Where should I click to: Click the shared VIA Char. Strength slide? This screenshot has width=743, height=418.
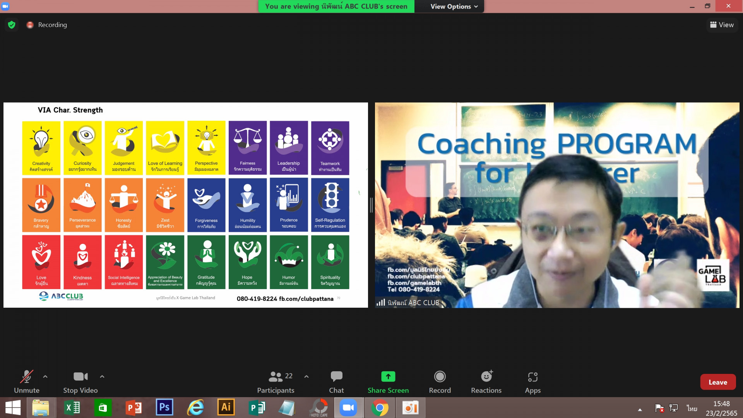pos(186,205)
